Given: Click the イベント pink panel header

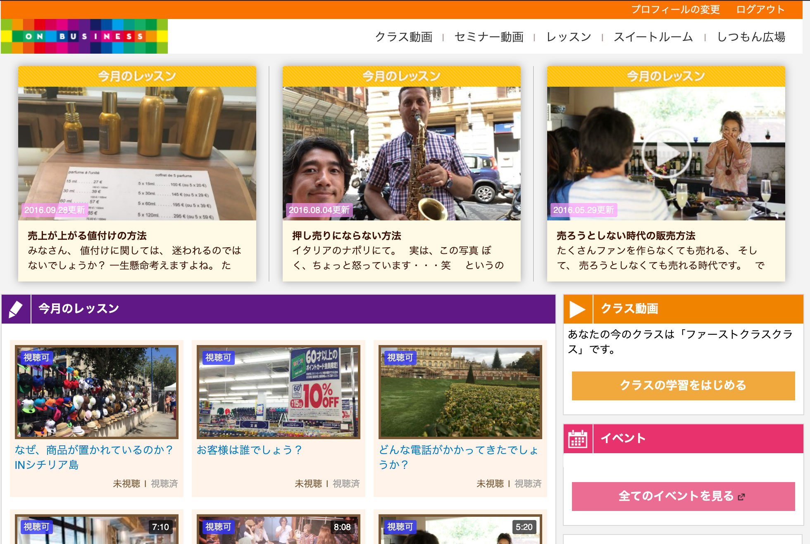Looking at the screenshot, I should pos(684,439).
